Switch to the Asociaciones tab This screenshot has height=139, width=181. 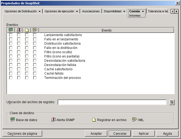91,11
